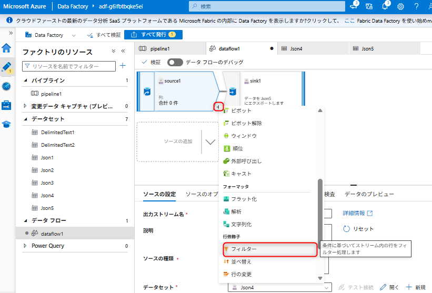
Task: Open the データのプレビュー tab
Action: 369,194
